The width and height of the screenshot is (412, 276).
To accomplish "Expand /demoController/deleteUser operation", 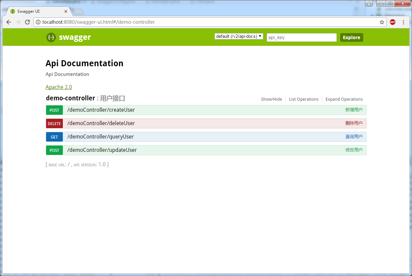I will click(101, 123).
